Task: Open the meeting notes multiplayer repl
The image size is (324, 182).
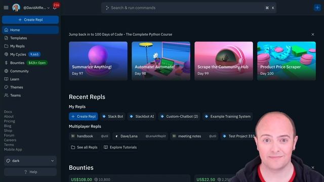Action: pyautogui.click(x=194, y=136)
